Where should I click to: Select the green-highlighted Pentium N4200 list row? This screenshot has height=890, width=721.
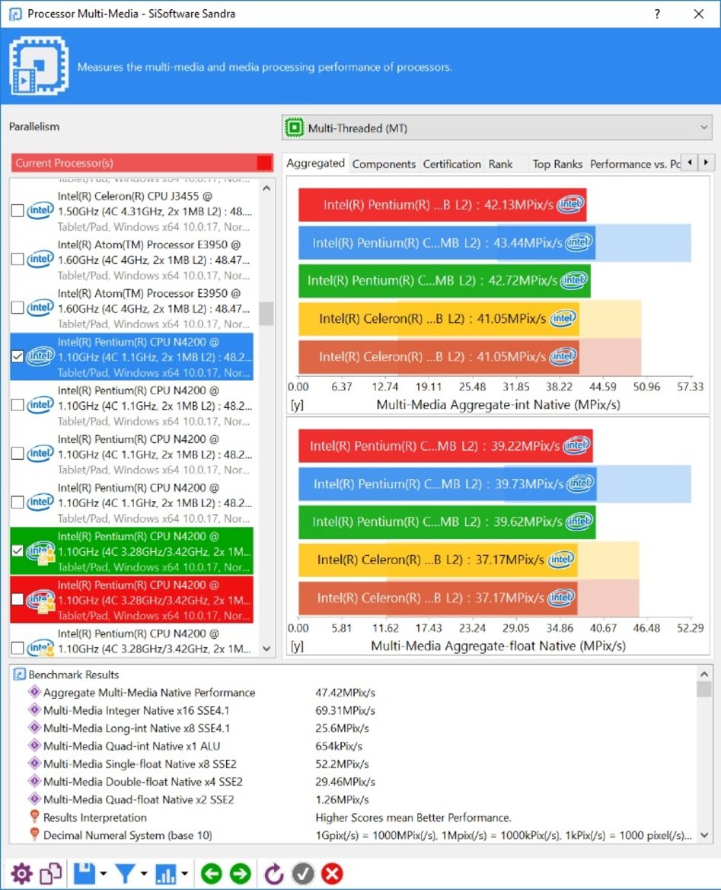132,551
